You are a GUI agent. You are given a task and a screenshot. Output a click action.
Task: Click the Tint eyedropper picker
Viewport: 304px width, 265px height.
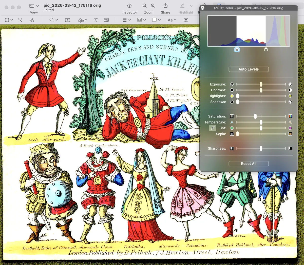point(212,128)
